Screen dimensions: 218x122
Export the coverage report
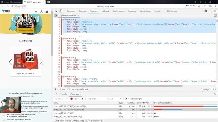click(82, 99)
